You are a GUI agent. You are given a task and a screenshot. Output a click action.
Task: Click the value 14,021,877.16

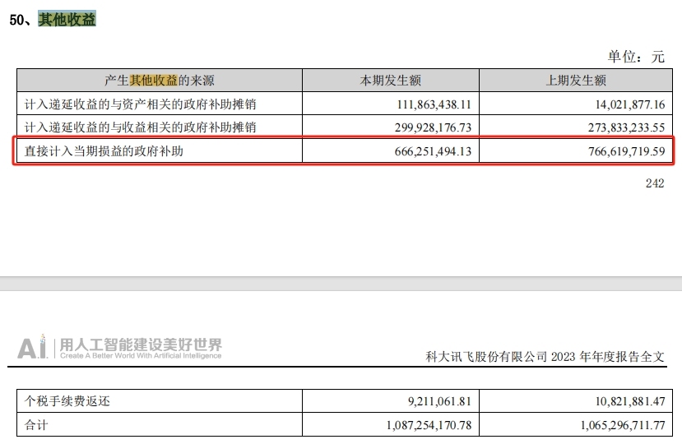click(630, 104)
